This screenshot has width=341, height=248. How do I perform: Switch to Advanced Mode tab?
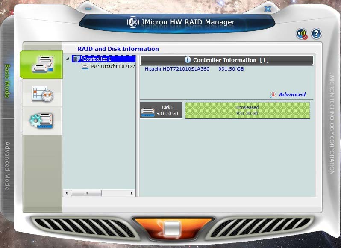point(7,165)
